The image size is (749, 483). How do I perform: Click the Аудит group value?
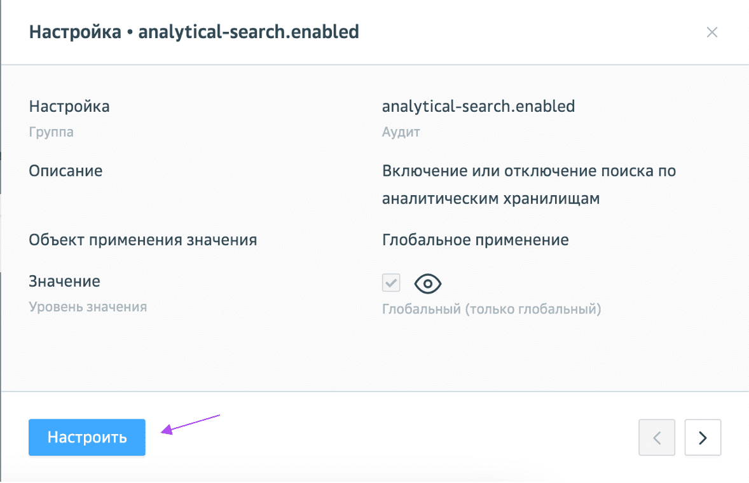click(x=401, y=132)
